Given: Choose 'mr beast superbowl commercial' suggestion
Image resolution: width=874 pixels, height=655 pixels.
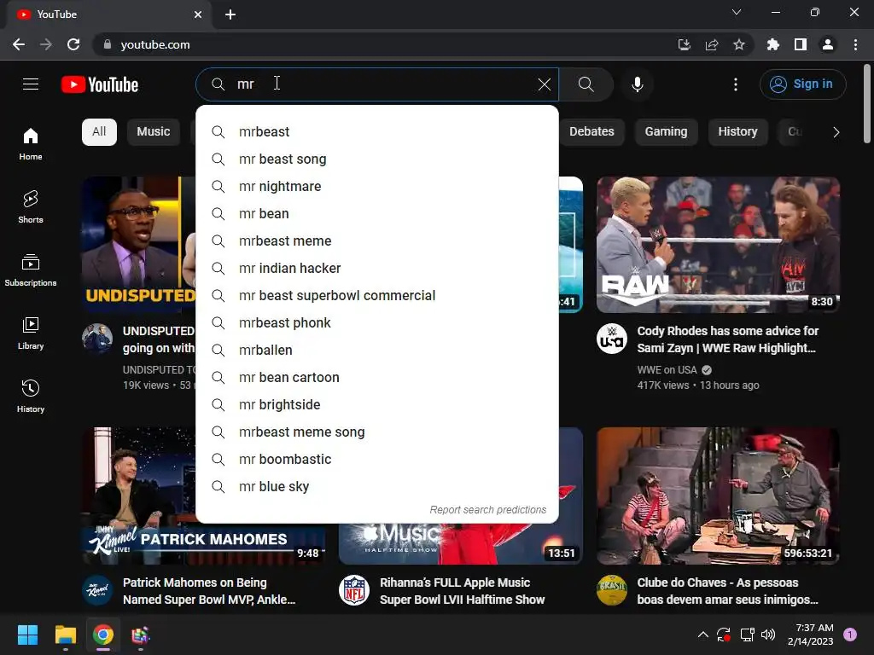Looking at the screenshot, I should [377, 295].
